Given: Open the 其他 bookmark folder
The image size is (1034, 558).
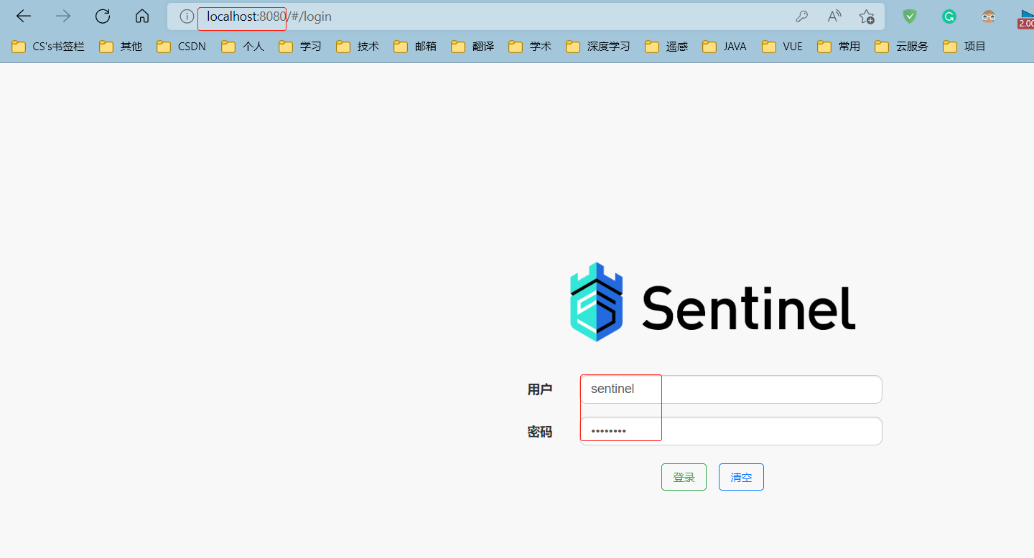Looking at the screenshot, I should tap(121, 47).
